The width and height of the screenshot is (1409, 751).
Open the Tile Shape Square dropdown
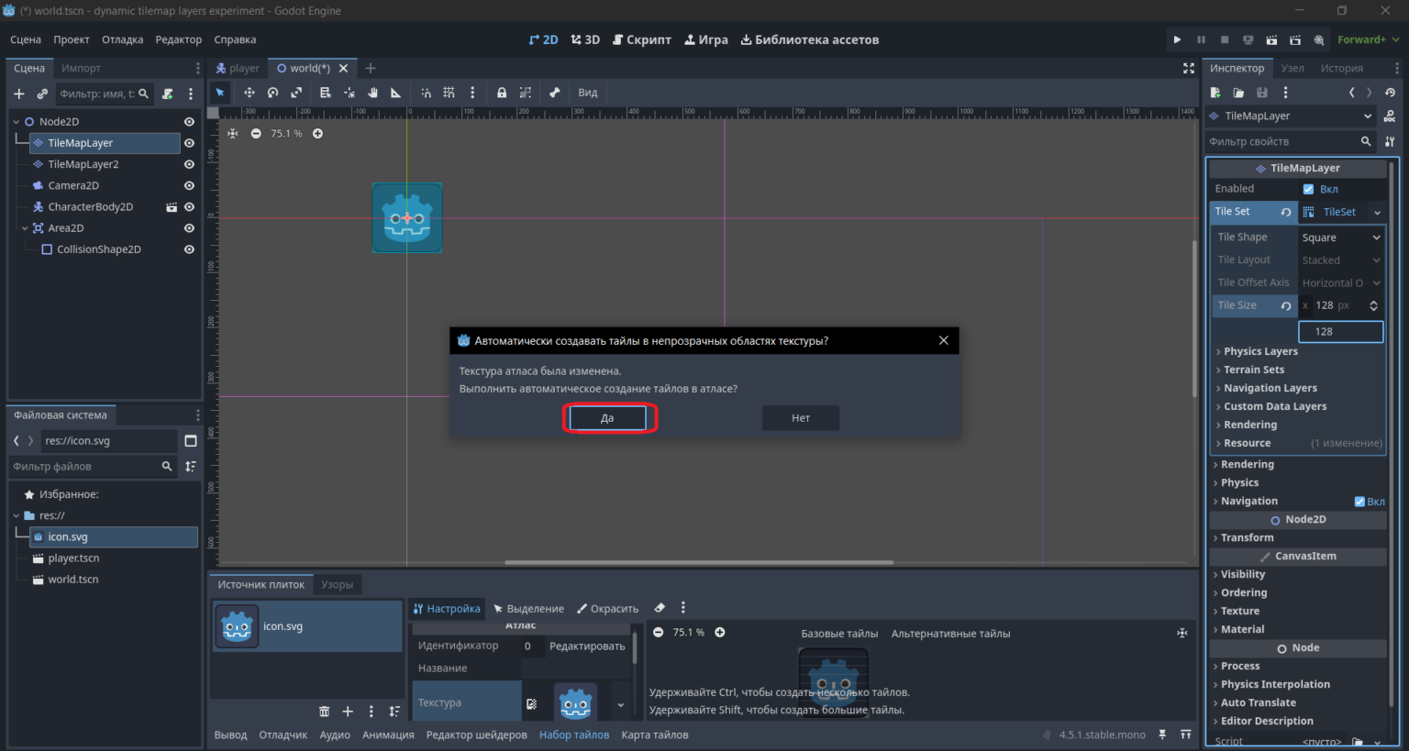coord(1340,237)
